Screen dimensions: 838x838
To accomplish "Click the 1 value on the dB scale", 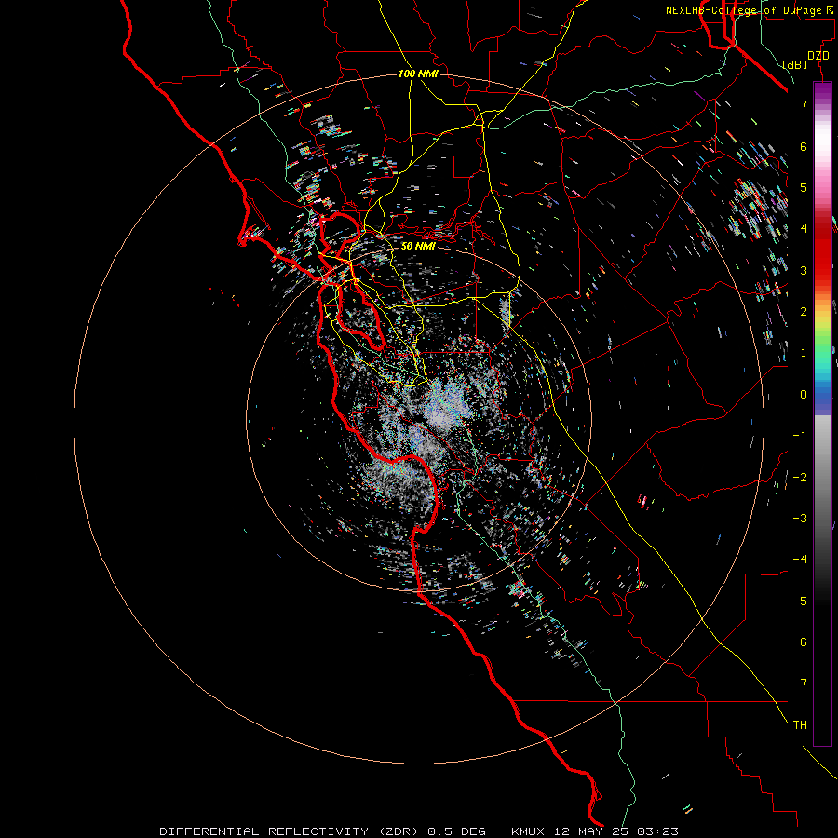I will coord(804,353).
